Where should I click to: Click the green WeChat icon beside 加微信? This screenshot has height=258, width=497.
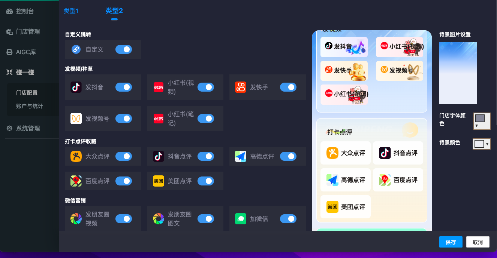pos(241,218)
